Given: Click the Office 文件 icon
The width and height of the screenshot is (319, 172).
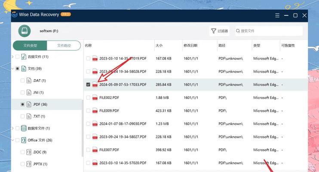Looking at the screenshot, I should pos(24,140).
